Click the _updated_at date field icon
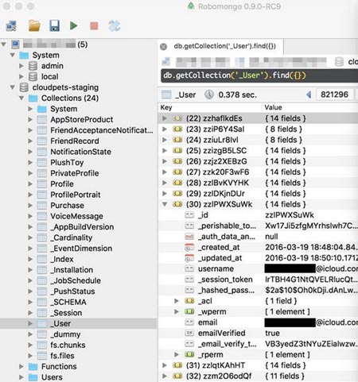This screenshot has width=358, height=382. [189, 258]
